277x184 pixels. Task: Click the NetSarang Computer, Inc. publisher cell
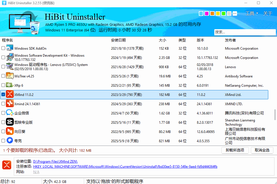244,86
